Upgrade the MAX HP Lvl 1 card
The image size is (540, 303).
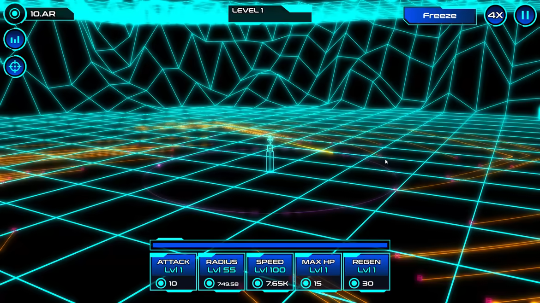click(x=318, y=272)
